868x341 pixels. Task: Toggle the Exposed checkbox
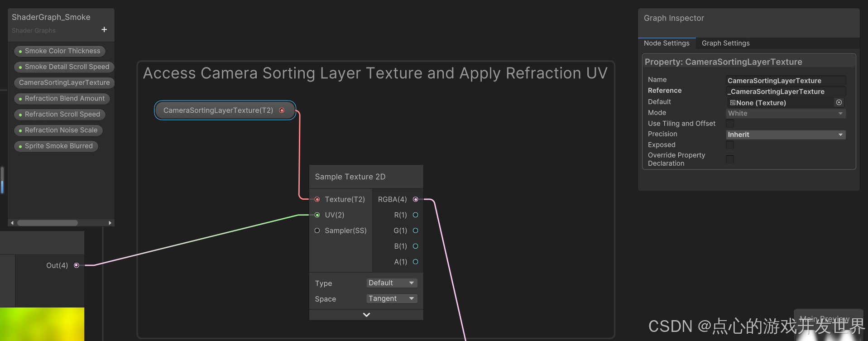[x=730, y=145]
